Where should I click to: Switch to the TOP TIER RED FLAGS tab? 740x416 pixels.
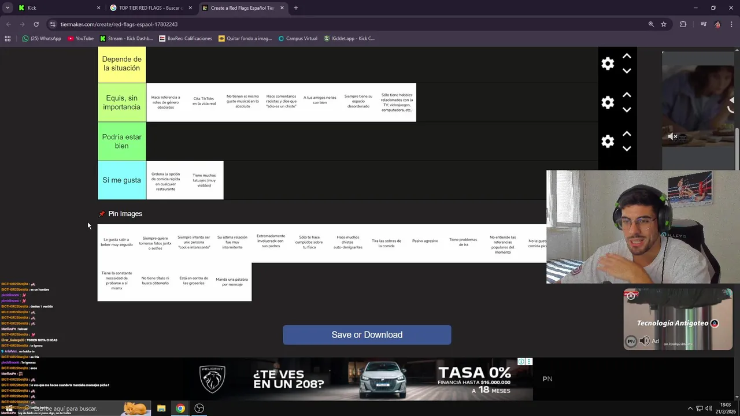[x=150, y=8]
